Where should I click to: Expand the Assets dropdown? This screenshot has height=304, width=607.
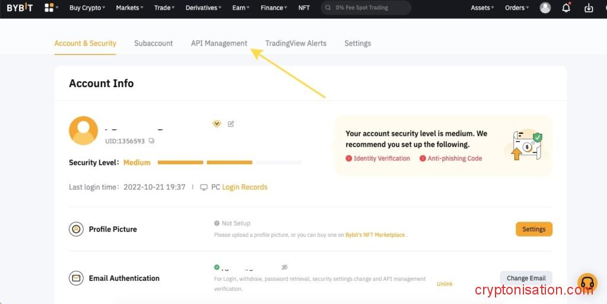pos(483,8)
